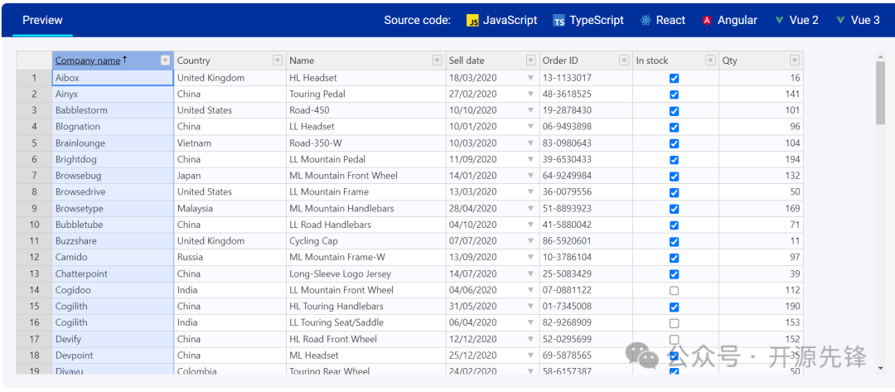The image size is (895, 392).
Task: Switch to the Preview tab
Action: [x=42, y=20]
